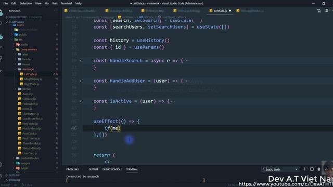333x187 pixels.
Task: Open Carousel.js from the explorer
Action: (x=29, y=99)
